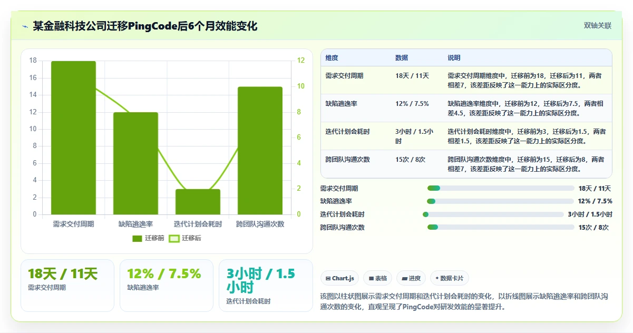Click the 说明 column header
633x333 pixels.
click(527, 57)
